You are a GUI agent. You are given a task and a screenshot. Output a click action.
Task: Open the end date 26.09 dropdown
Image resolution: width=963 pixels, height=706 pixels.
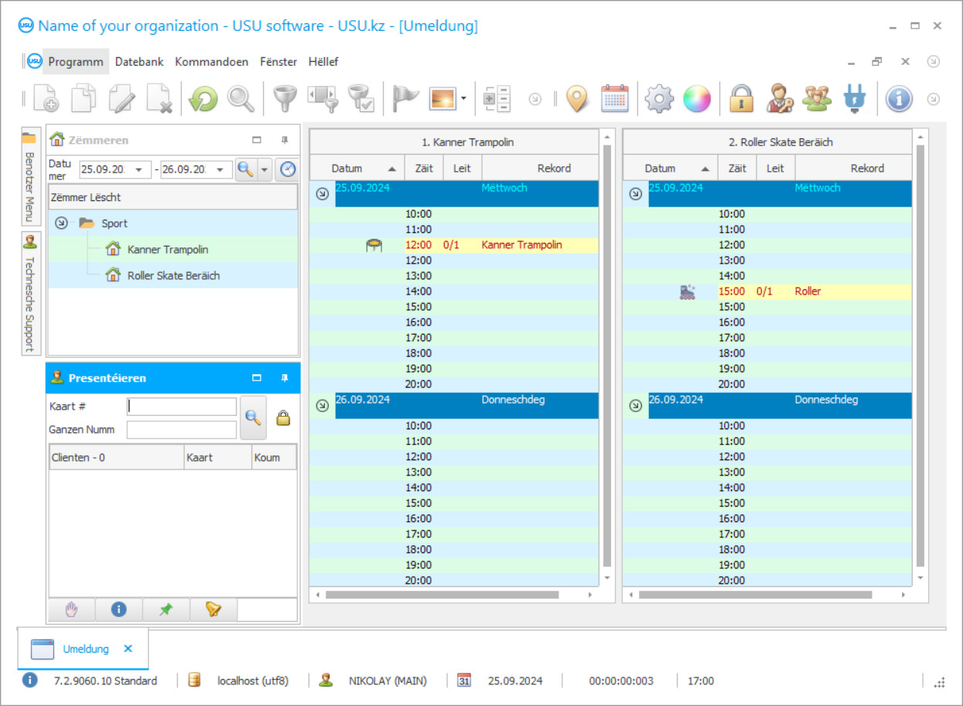(221, 169)
